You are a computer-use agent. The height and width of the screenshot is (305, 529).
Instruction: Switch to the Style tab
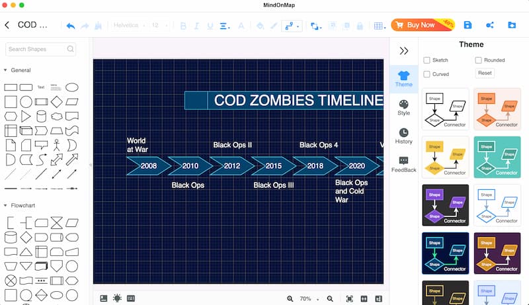[x=404, y=108]
